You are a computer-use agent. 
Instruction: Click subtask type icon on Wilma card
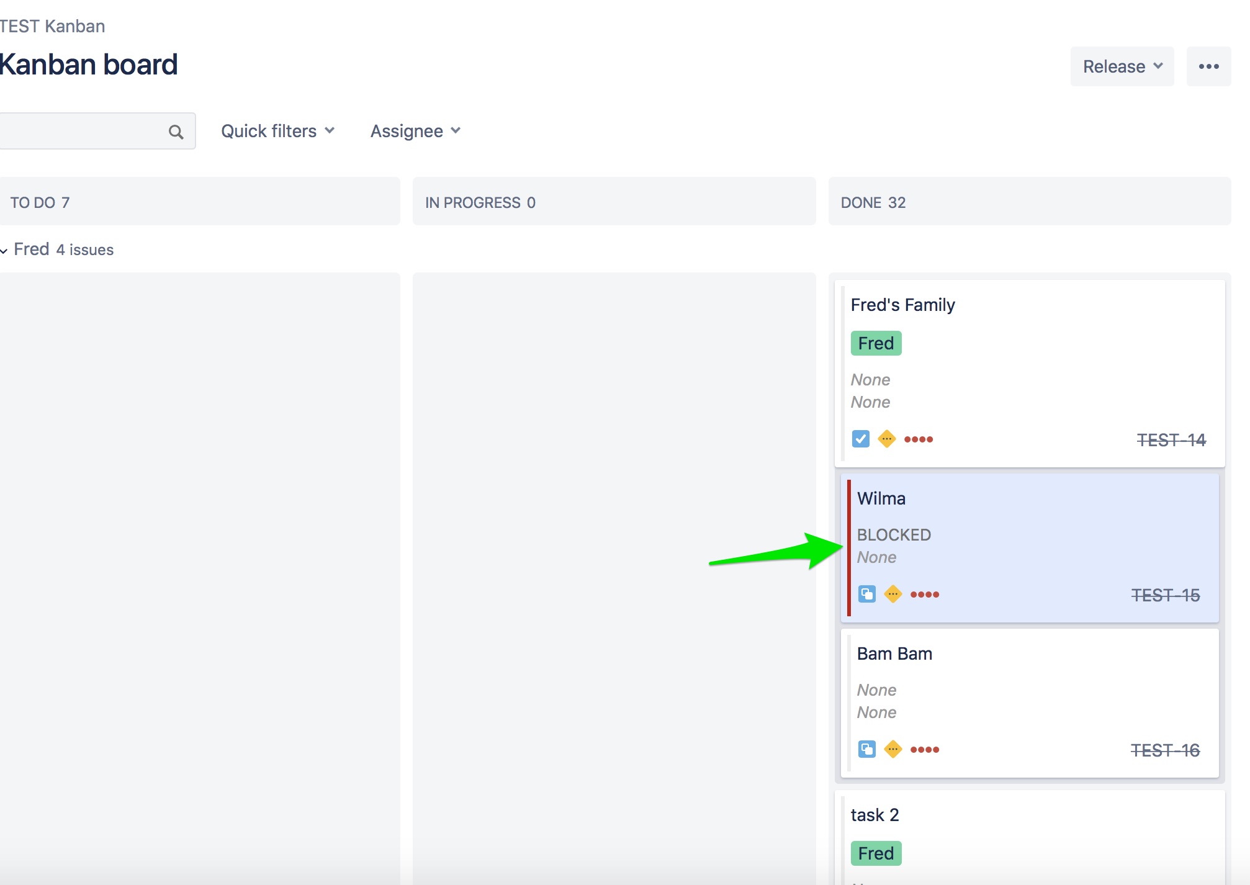[x=866, y=595]
